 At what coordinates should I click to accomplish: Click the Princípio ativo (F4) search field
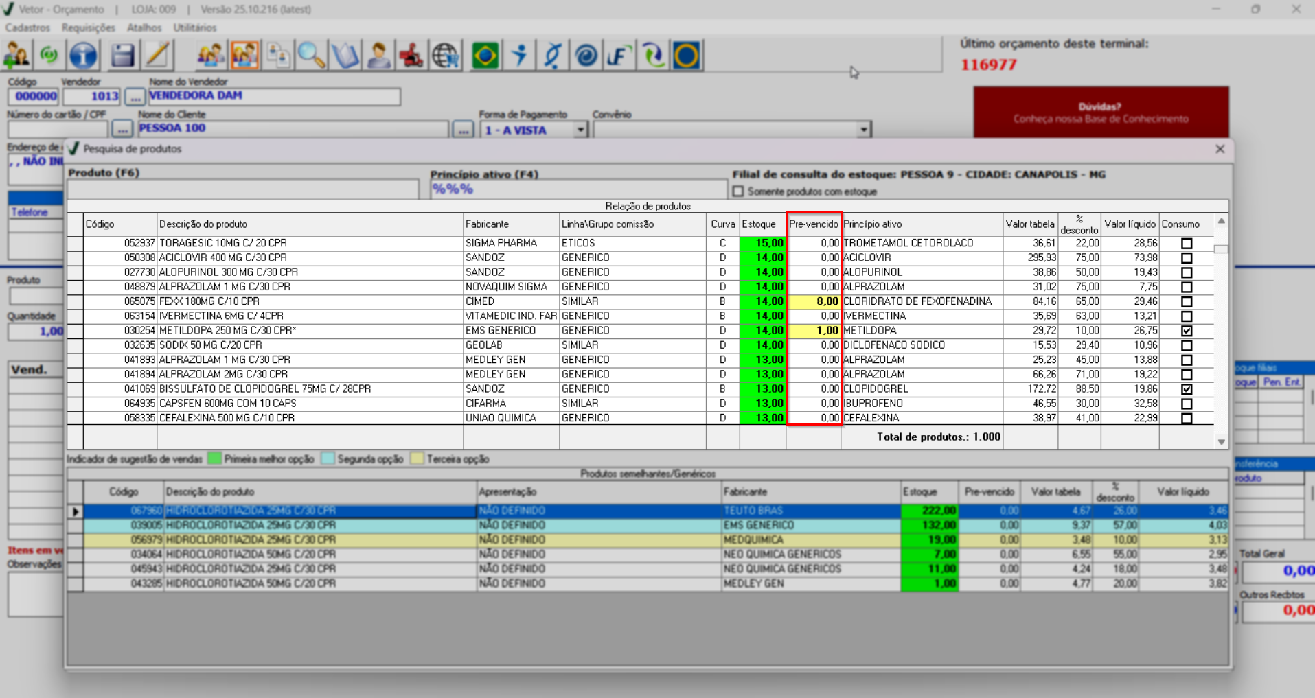(x=578, y=189)
